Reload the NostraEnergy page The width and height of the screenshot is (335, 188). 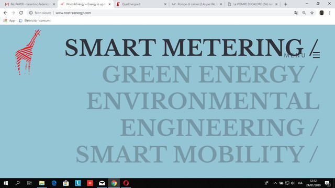point(21,13)
